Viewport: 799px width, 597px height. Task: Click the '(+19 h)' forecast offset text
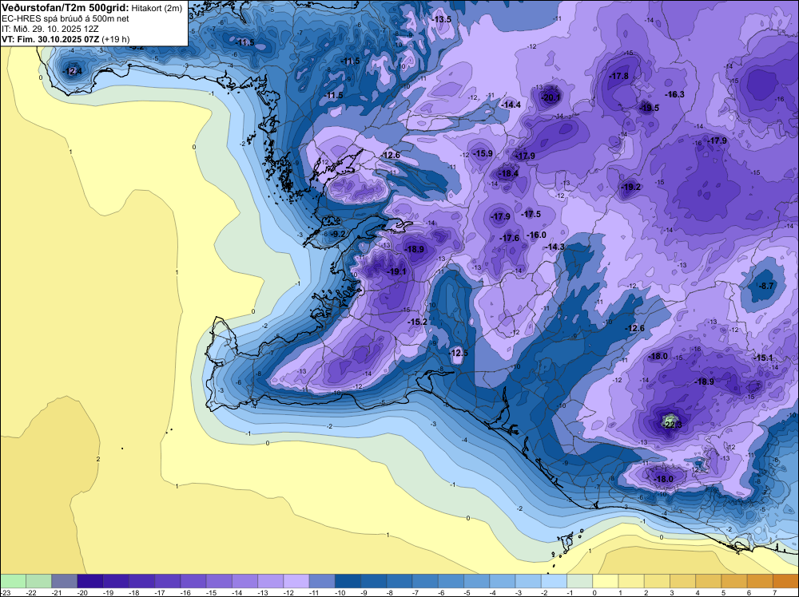116,39
